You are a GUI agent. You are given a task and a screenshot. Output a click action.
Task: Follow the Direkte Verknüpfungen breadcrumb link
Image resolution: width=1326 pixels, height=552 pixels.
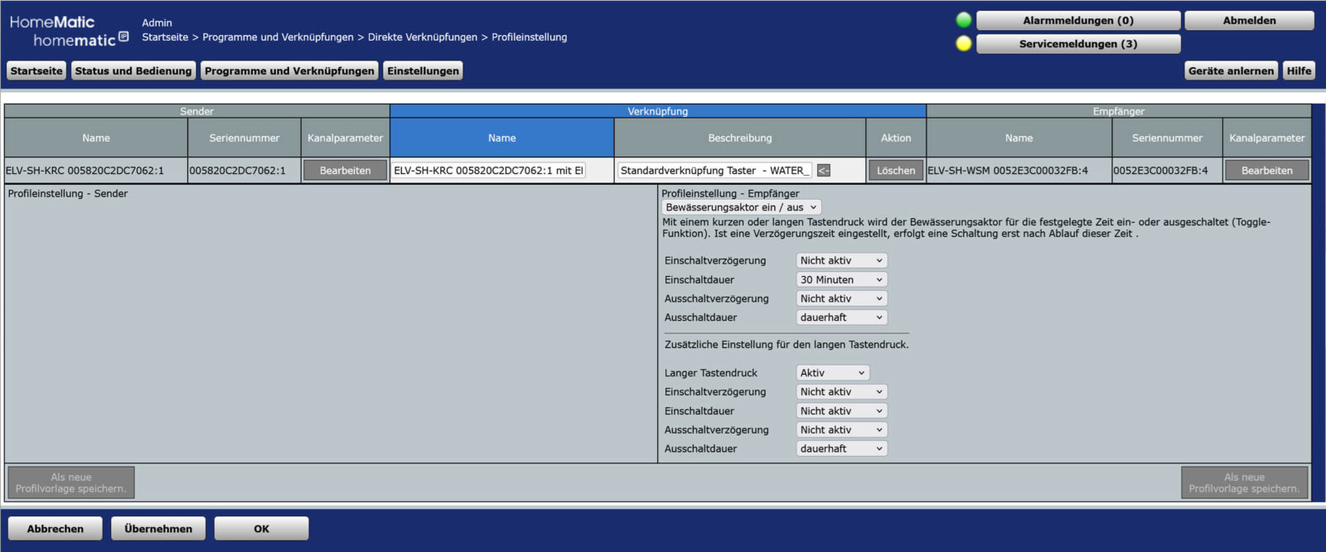[x=423, y=37]
